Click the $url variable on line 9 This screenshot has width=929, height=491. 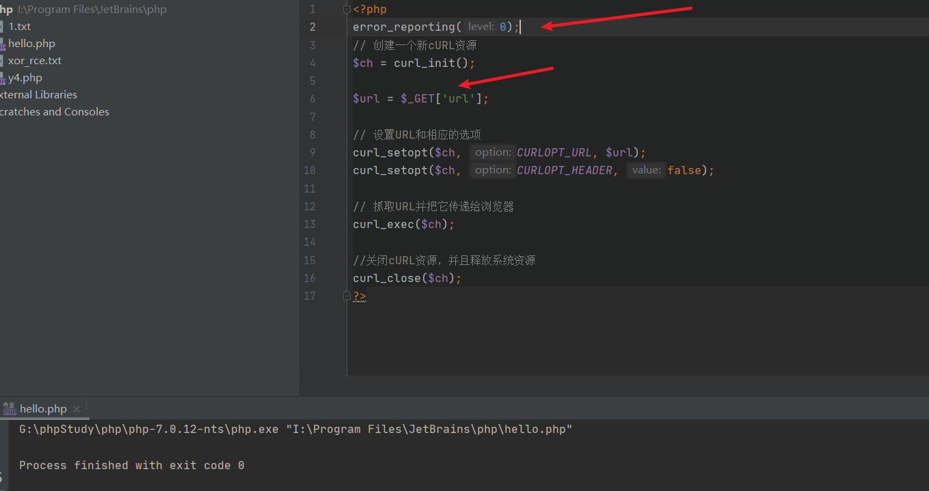(619, 152)
